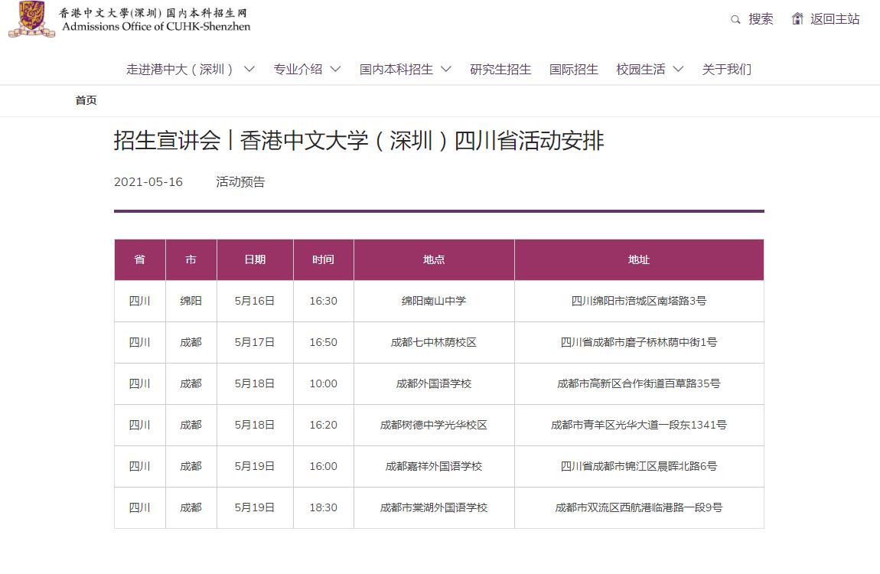Open the 搜索 search link

pos(761,19)
